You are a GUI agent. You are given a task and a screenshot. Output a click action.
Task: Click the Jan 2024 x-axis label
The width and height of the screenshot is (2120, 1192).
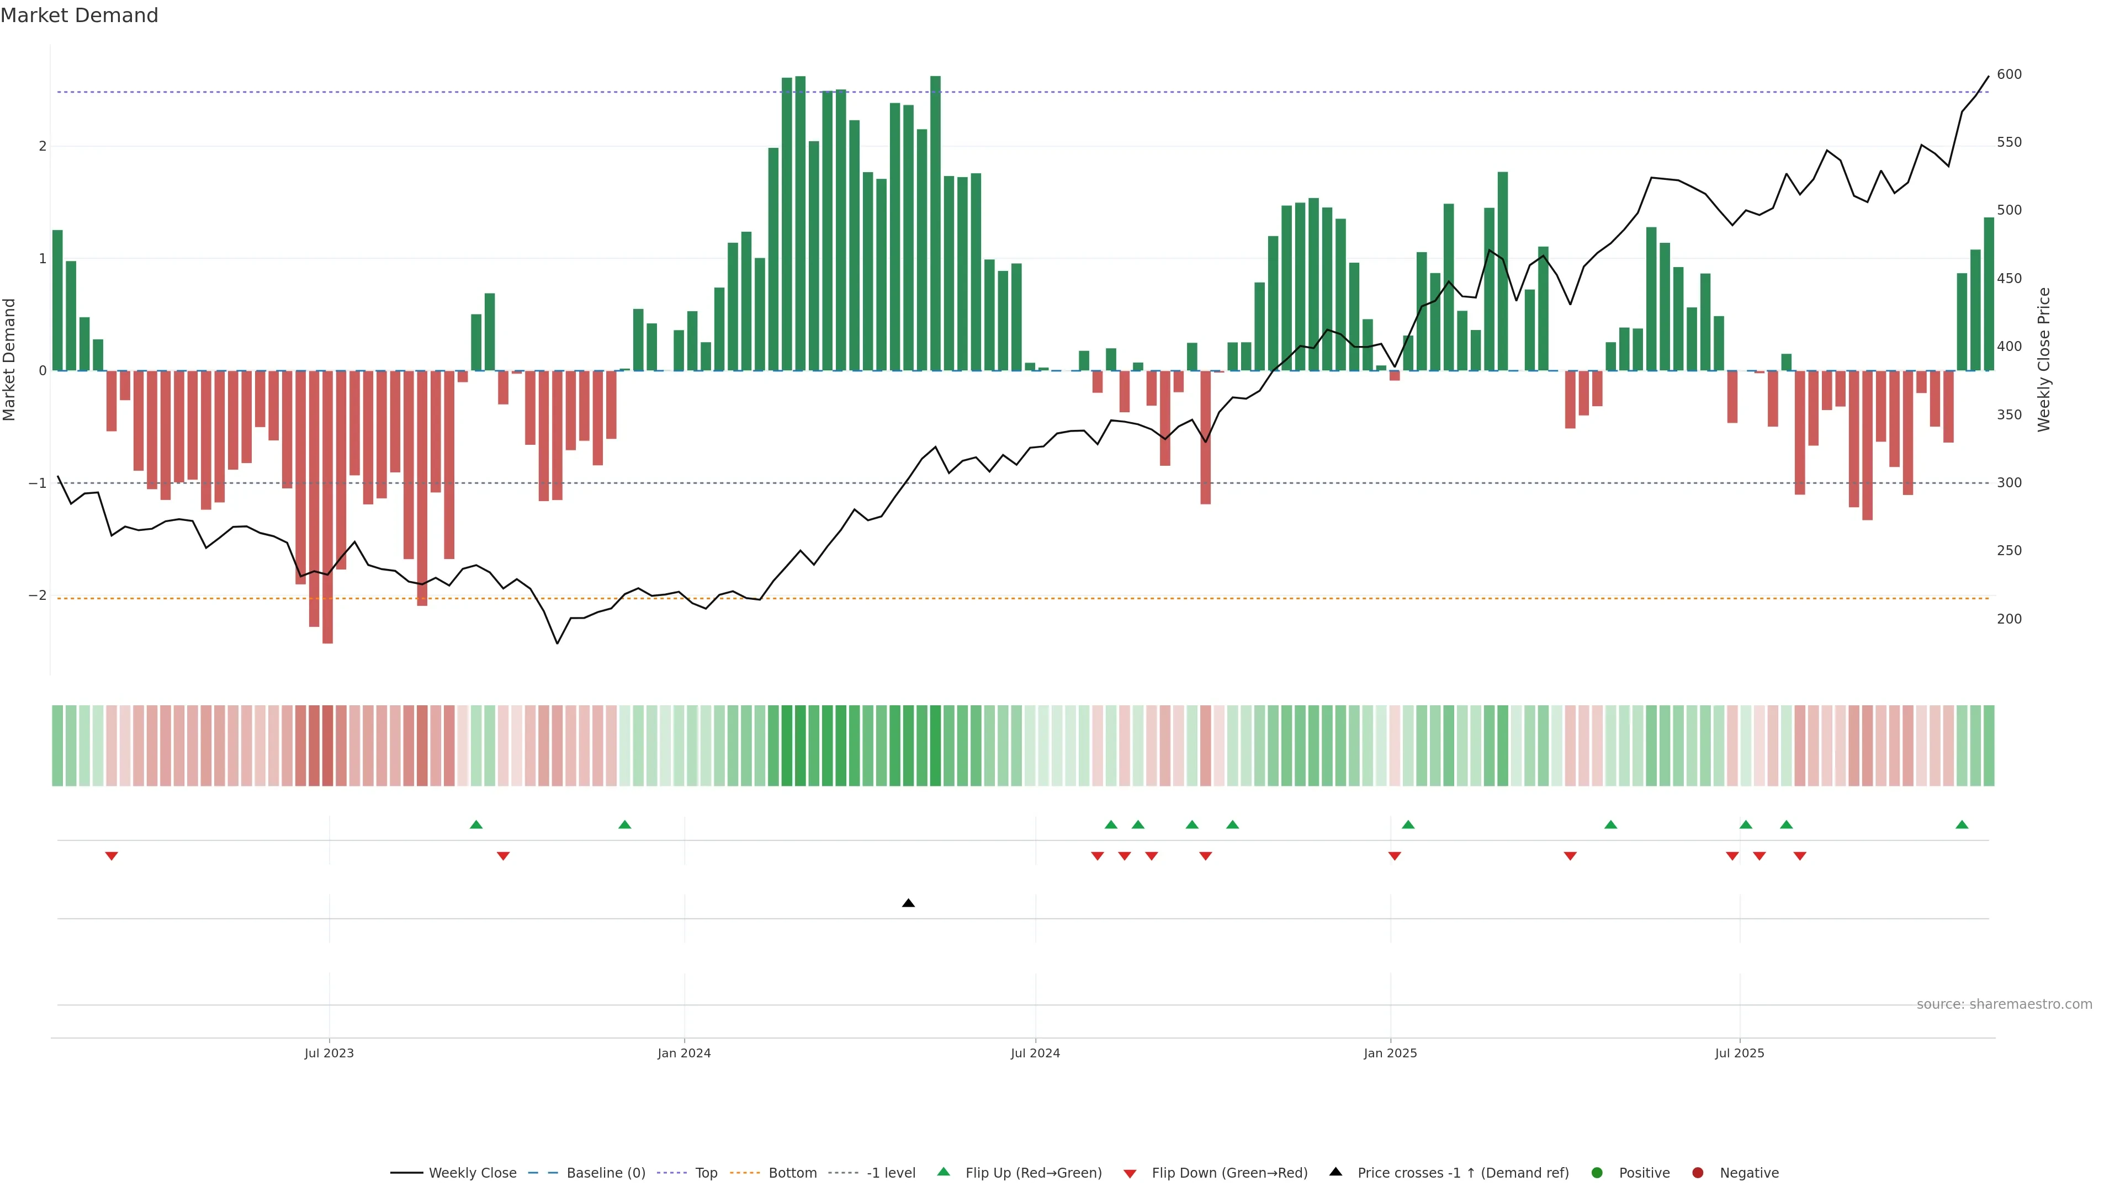(684, 1053)
